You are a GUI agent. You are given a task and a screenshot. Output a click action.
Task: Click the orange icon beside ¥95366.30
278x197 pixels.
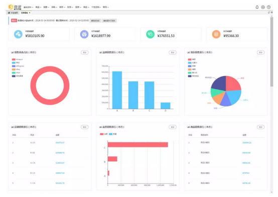coord(216,34)
